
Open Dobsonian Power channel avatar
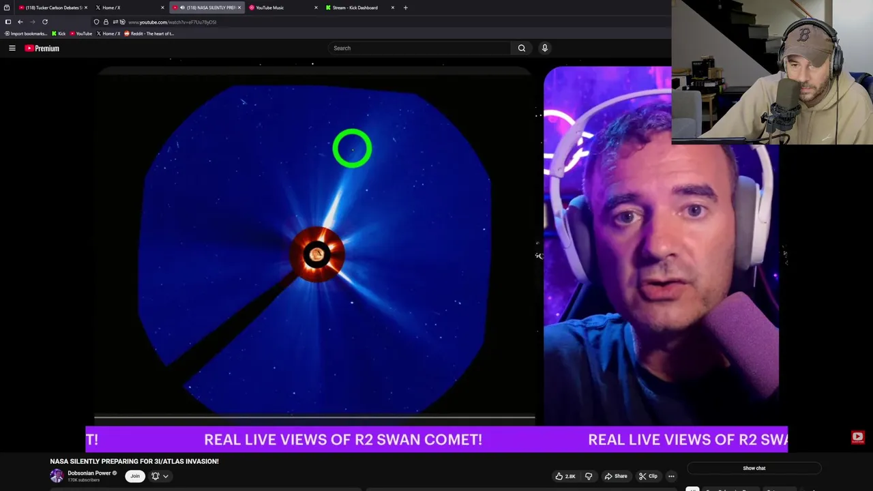57,476
